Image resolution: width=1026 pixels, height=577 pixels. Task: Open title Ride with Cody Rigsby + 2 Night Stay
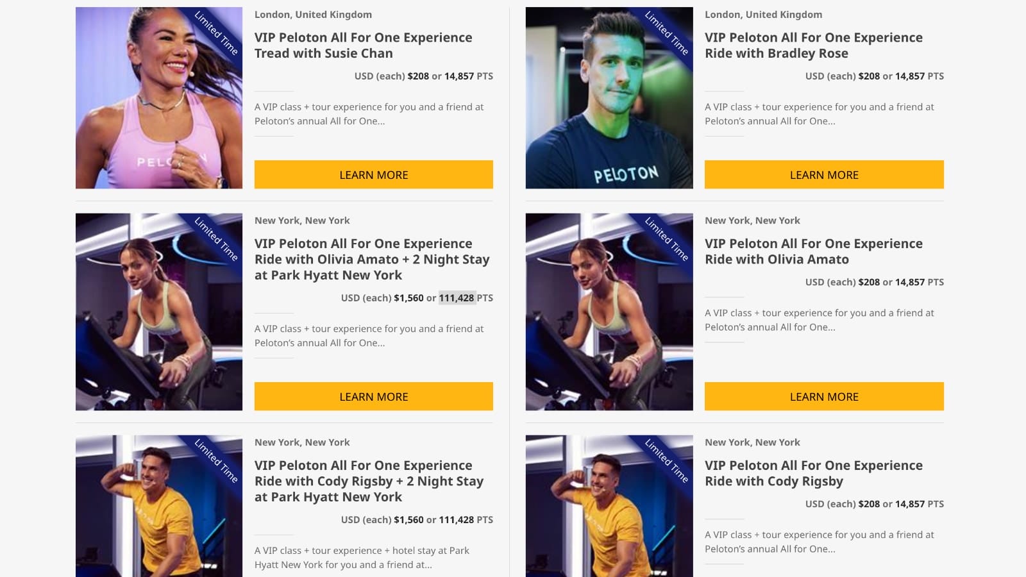tap(369, 481)
